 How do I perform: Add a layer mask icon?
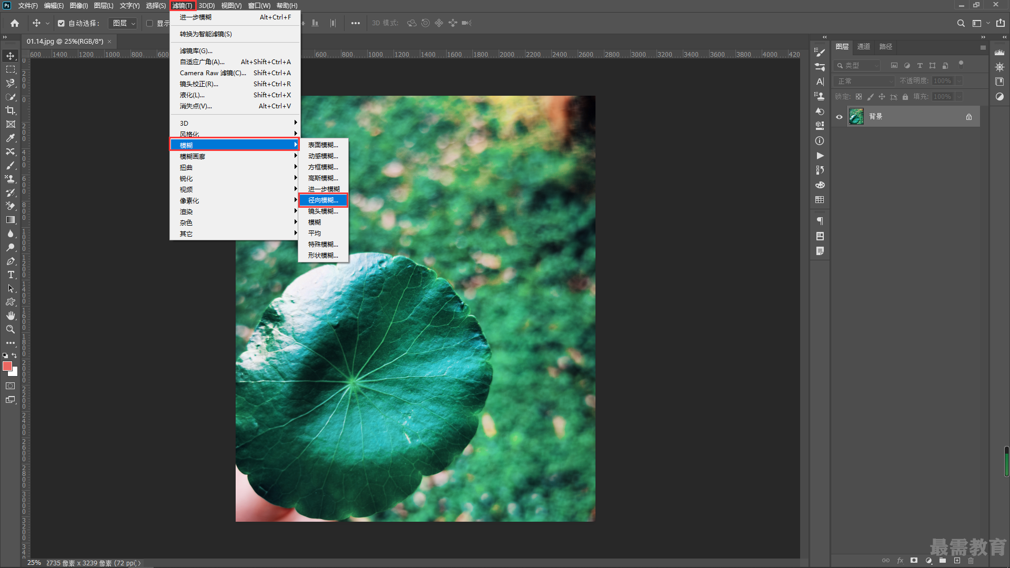tap(914, 561)
